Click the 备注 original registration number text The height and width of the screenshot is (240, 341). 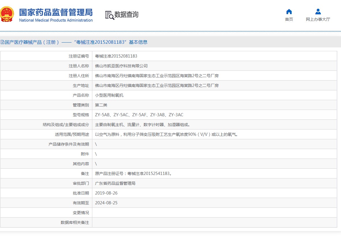point(134,174)
